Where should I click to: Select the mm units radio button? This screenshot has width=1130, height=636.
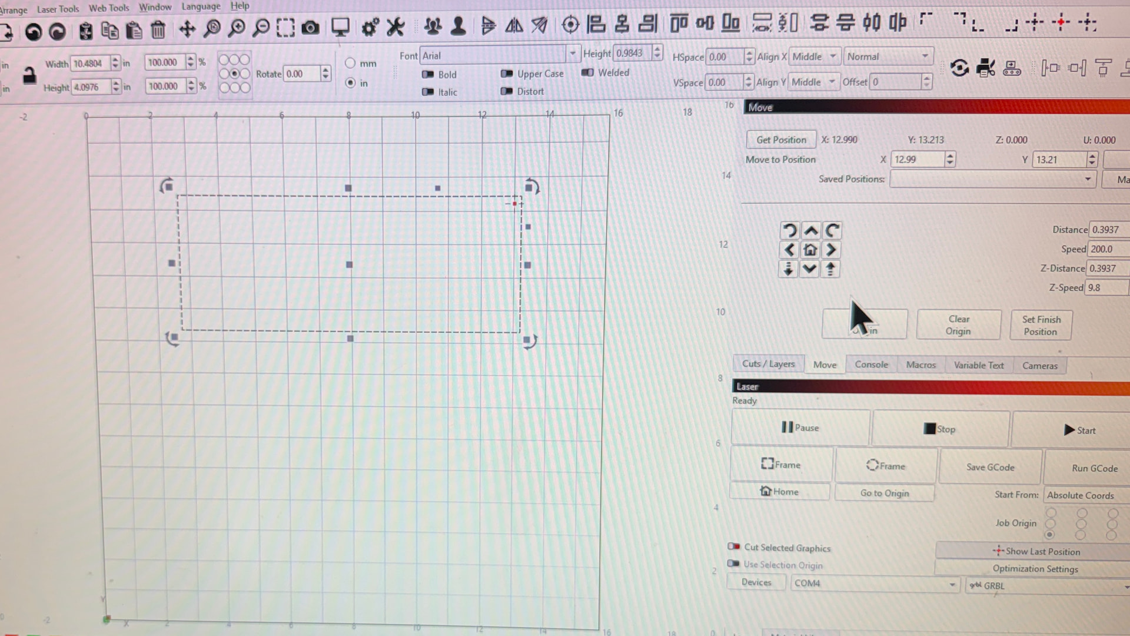coord(350,63)
